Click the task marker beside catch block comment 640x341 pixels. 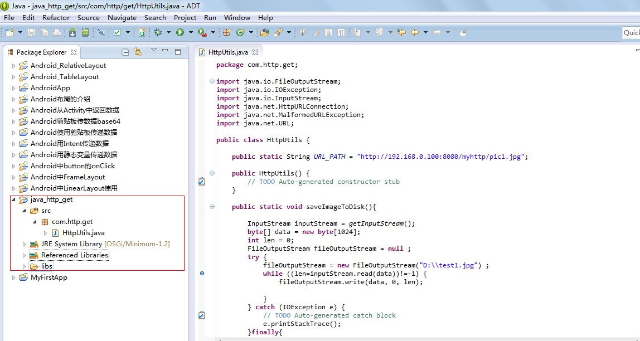(201, 315)
